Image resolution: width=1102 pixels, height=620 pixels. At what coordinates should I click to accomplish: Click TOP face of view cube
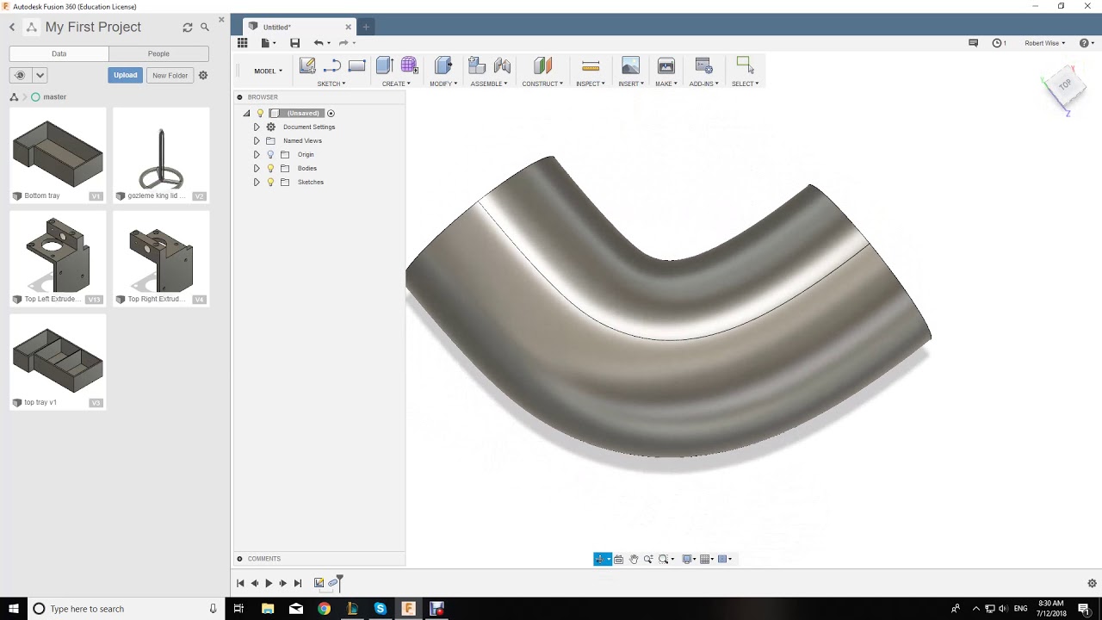tap(1064, 84)
